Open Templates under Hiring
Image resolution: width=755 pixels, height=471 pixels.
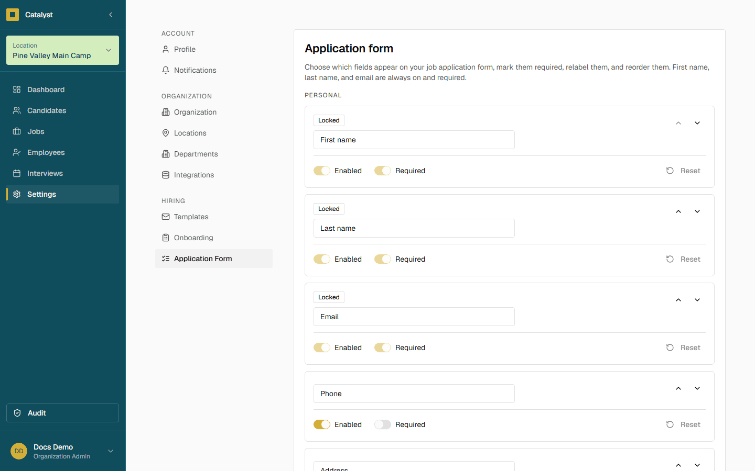214,217
